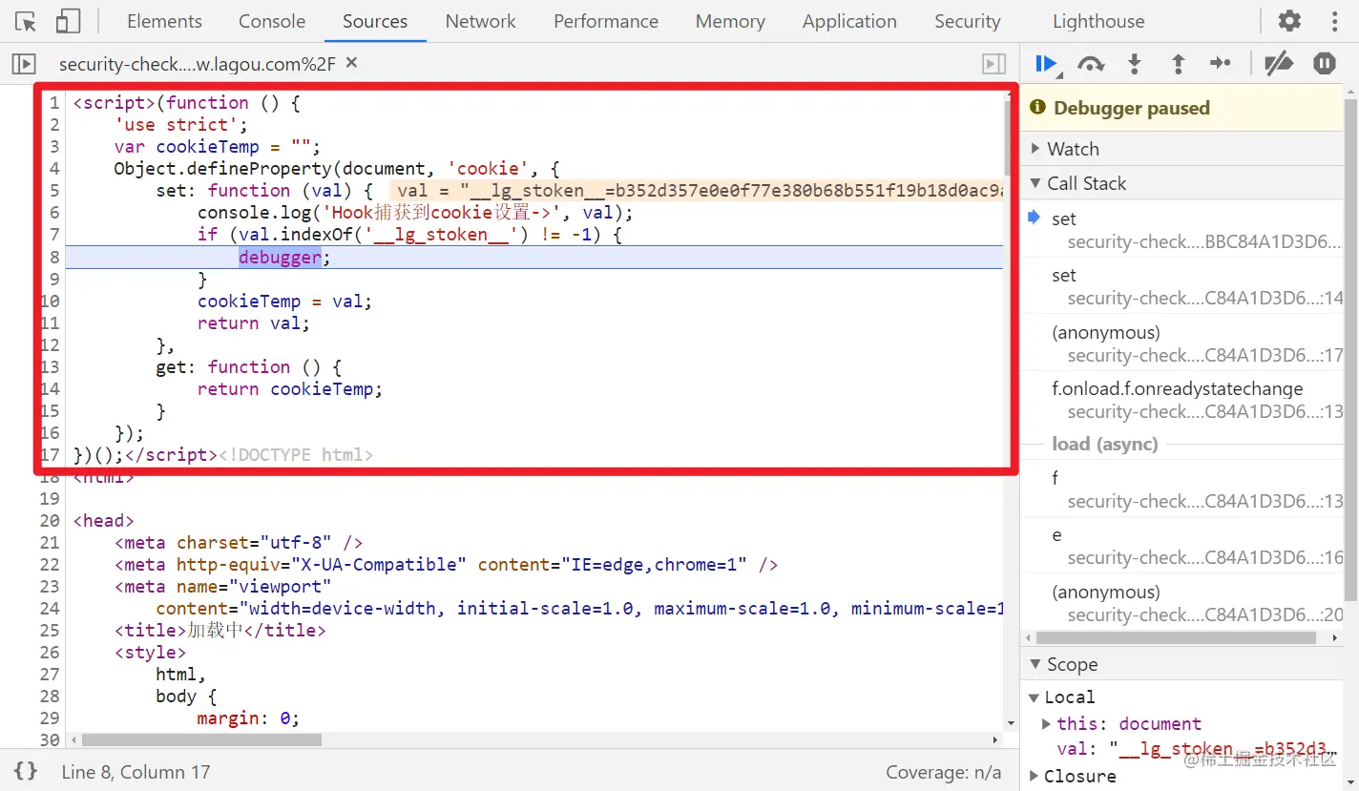The height and width of the screenshot is (791, 1359).
Task: Open the DevTools three-dot menu
Action: 1334,21
